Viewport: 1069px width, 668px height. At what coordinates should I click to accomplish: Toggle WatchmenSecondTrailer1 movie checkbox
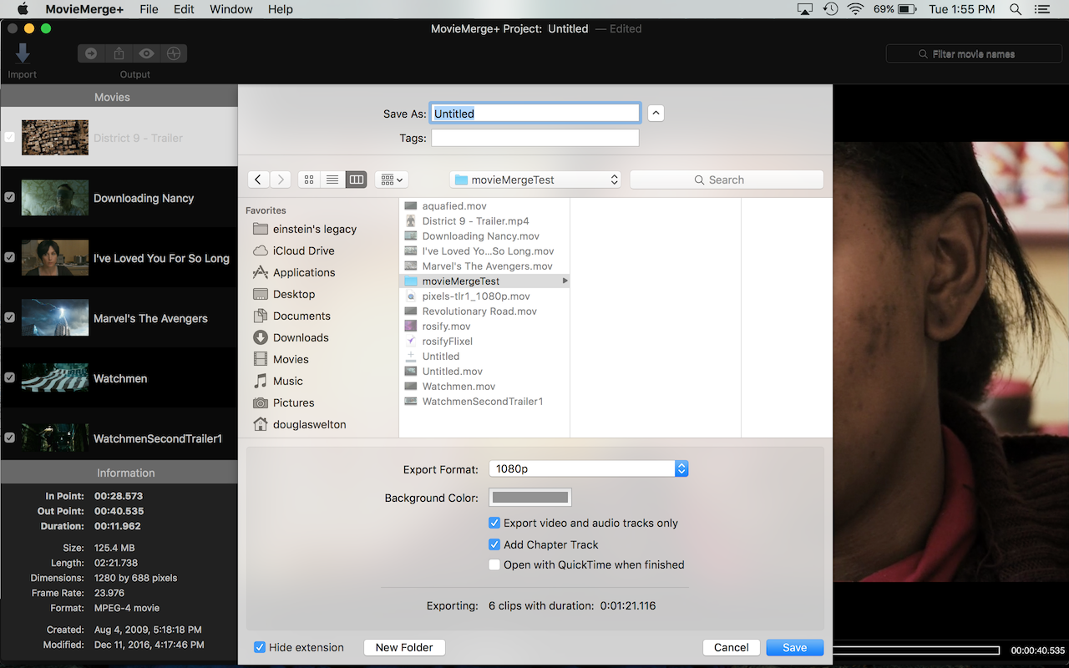click(9, 438)
